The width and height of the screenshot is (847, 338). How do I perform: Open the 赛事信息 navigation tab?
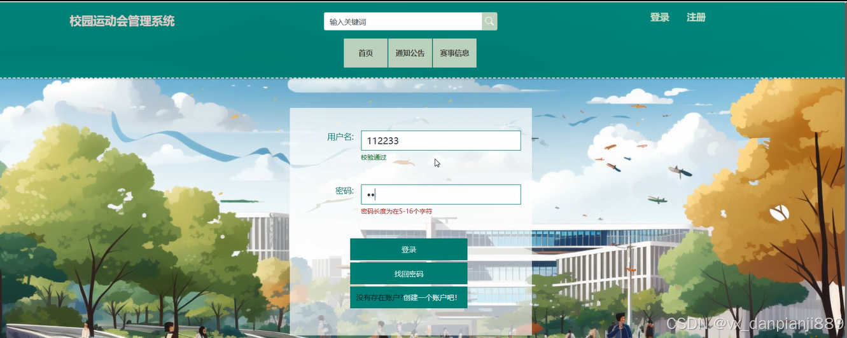(x=454, y=53)
